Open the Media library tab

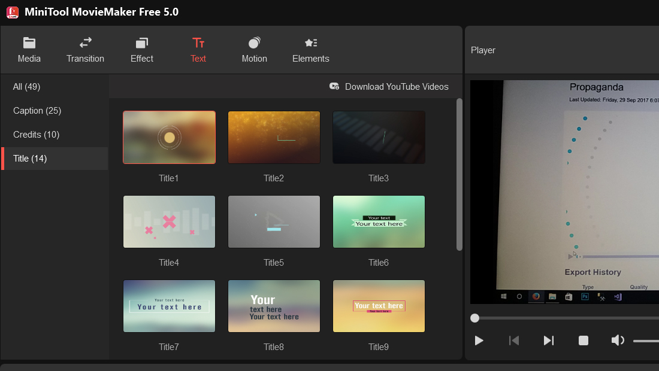(x=29, y=50)
